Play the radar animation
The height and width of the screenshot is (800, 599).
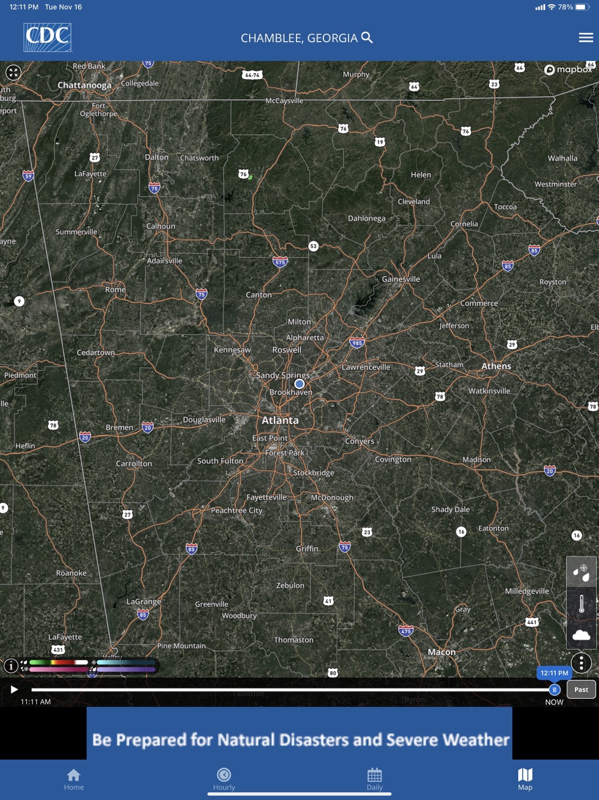14,690
